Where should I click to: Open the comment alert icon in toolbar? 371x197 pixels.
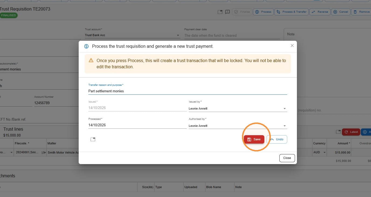coord(227,12)
